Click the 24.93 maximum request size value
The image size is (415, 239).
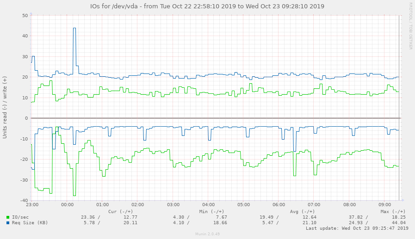(356, 223)
